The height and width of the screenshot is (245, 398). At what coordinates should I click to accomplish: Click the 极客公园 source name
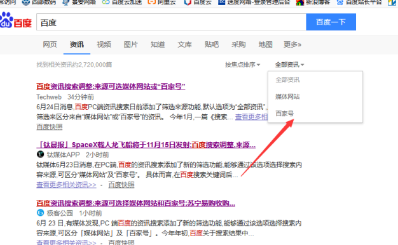pos(60,213)
